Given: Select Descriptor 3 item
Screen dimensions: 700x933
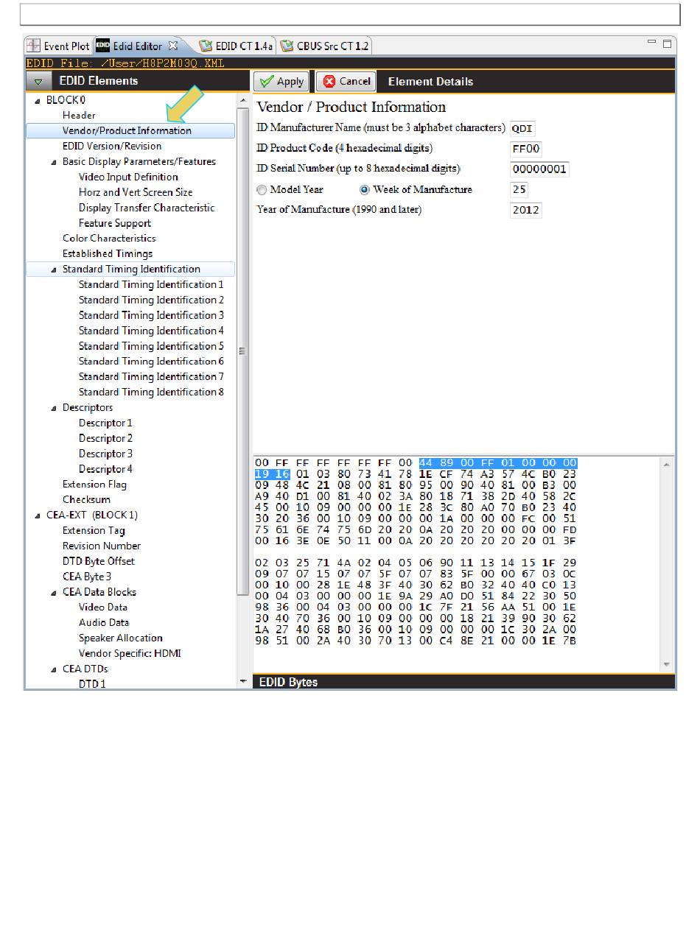Looking at the screenshot, I should point(105,454).
